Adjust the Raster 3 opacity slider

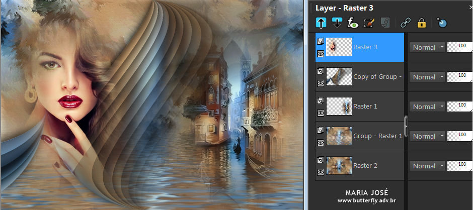(x=460, y=47)
